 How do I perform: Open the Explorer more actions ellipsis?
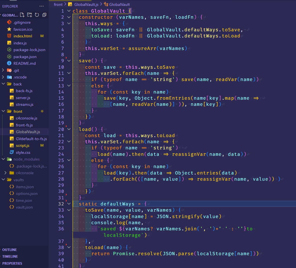(42, 6)
